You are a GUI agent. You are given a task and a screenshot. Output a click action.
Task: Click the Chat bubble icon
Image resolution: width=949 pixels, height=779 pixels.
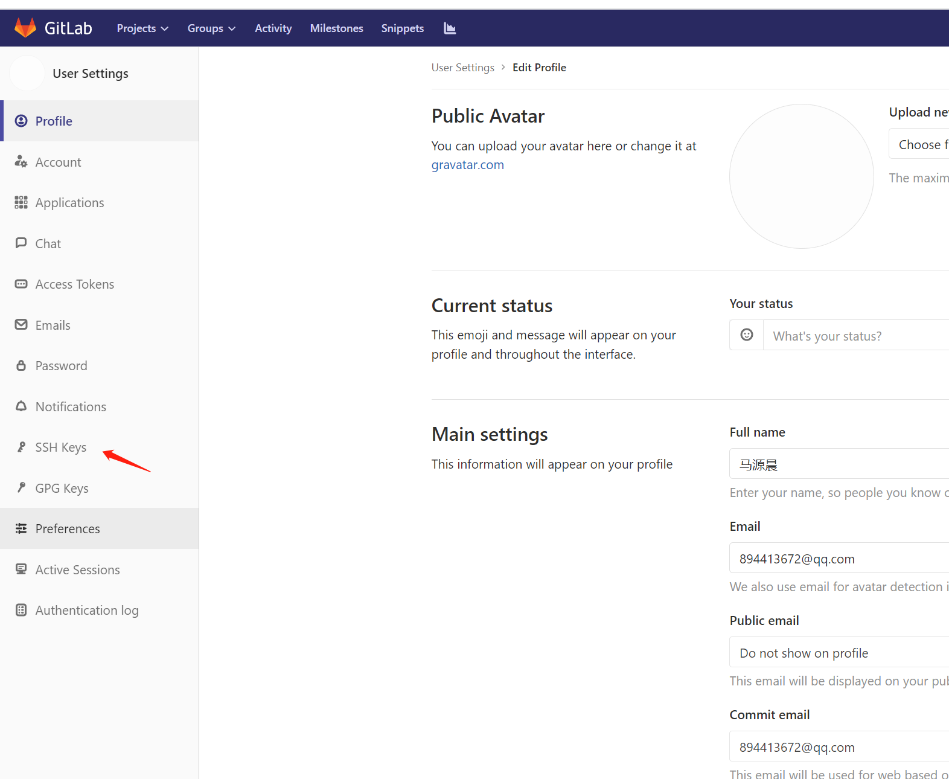(21, 243)
